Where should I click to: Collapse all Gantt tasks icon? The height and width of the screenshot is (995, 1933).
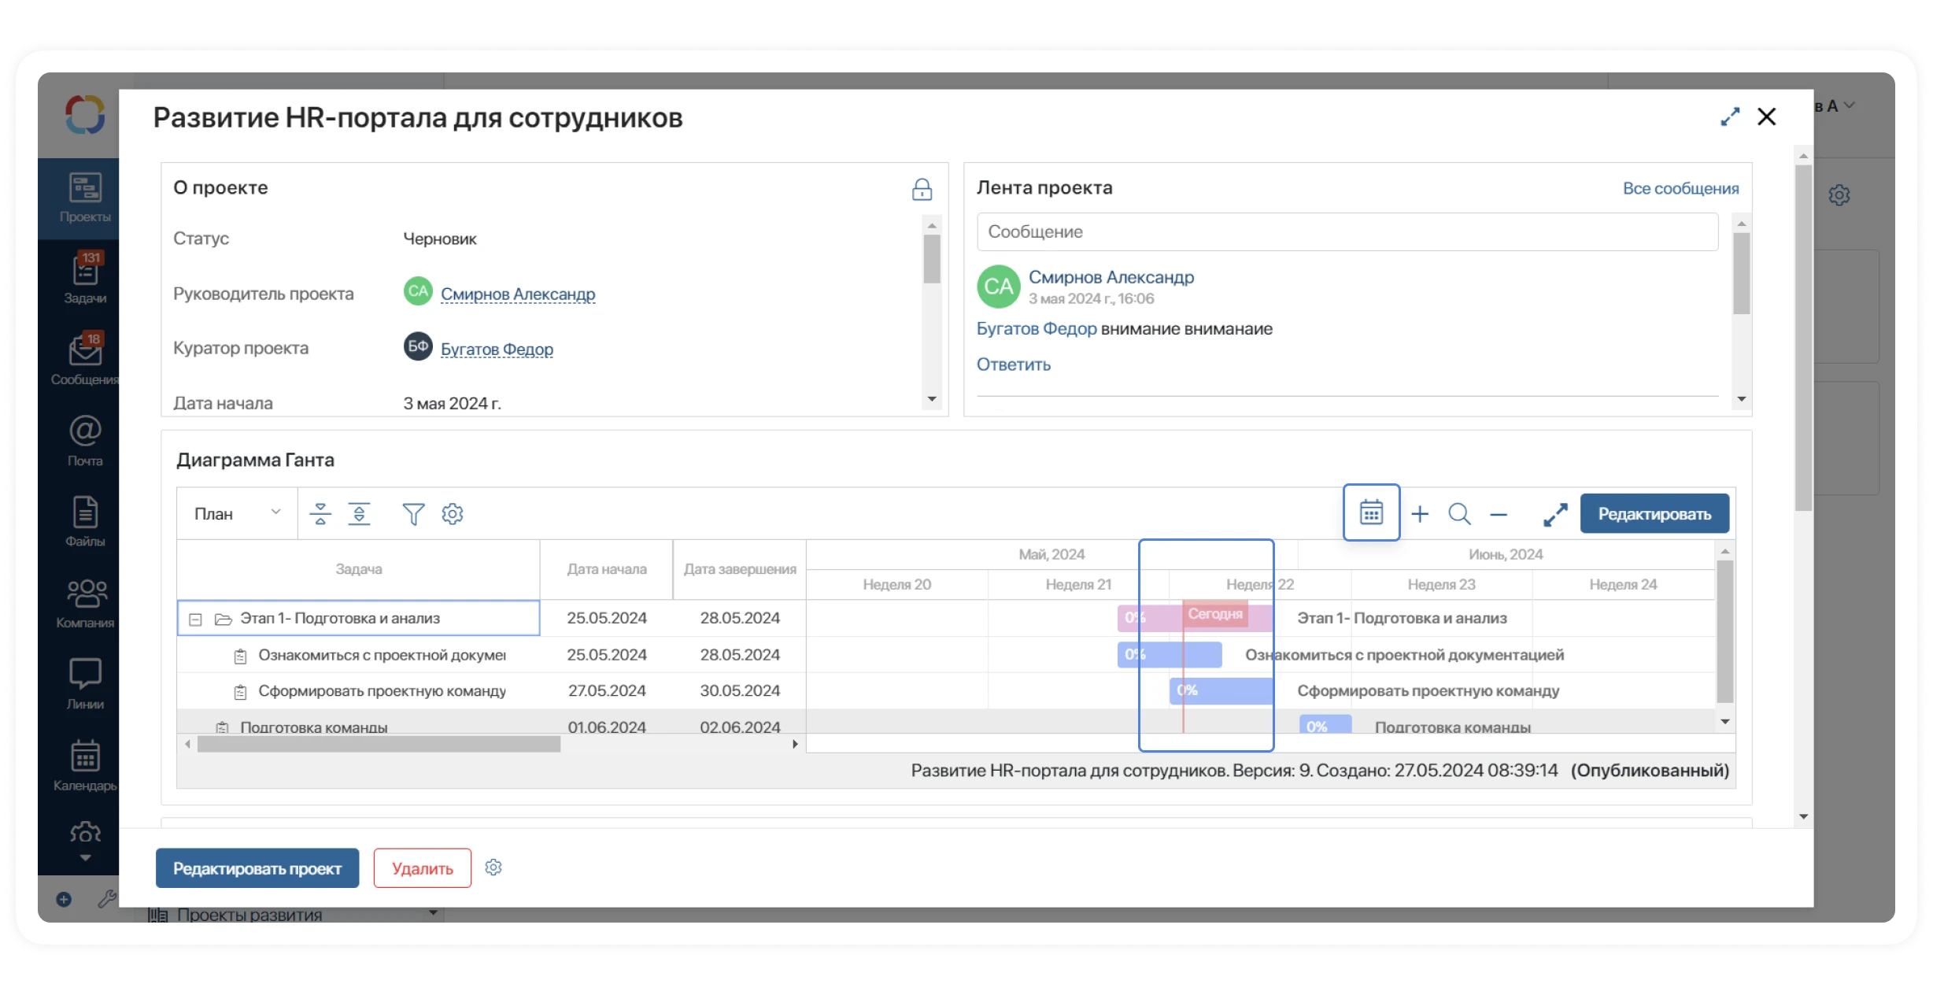(x=320, y=514)
